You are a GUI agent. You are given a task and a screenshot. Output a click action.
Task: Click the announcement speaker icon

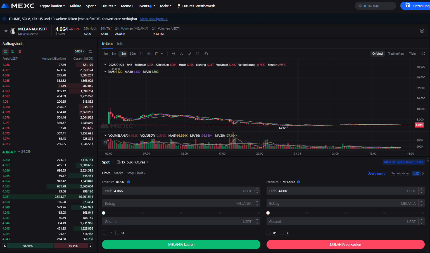coord(4,19)
